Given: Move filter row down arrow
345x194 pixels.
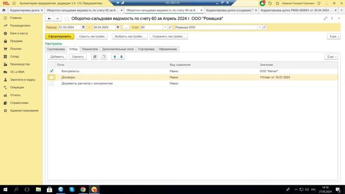Looking at the screenshot, I should point(121,57).
